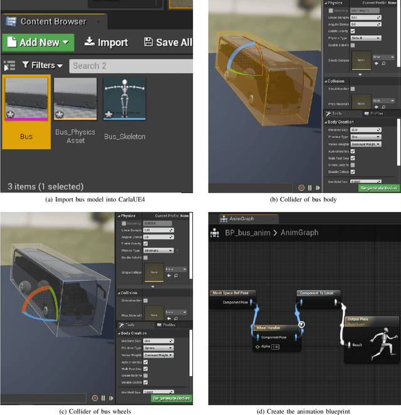Select the Bus_Physics Asset thumbnail
Image resolution: width=401 pixels, height=415 pixels.
click(75, 98)
